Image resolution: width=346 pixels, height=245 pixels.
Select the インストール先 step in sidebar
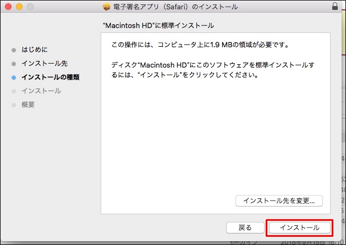[45, 64]
